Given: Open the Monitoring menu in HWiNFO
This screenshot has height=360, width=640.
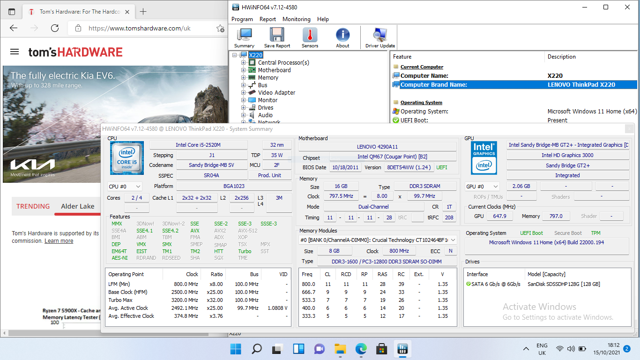Looking at the screenshot, I should pyautogui.click(x=296, y=19).
